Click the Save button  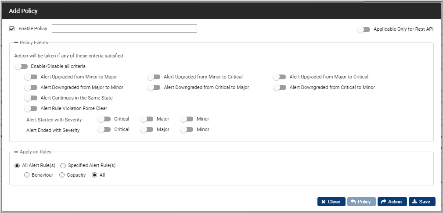click(x=422, y=202)
